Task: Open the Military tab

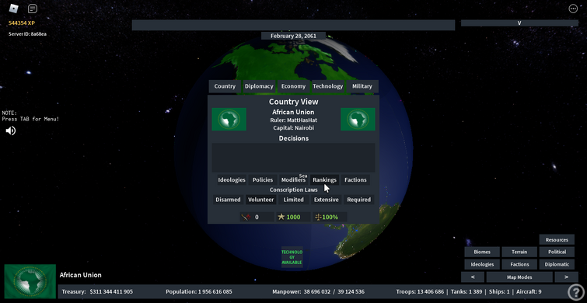Action: tap(362, 86)
